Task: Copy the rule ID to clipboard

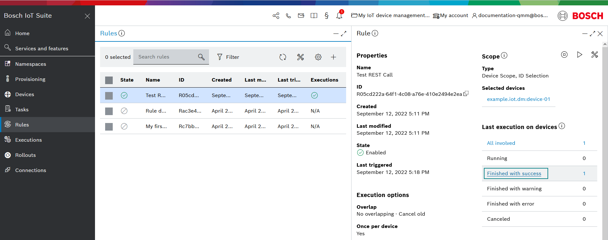Action: tap(466, 94)
